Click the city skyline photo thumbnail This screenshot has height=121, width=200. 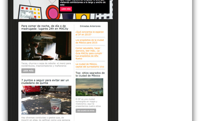(89, 87)
